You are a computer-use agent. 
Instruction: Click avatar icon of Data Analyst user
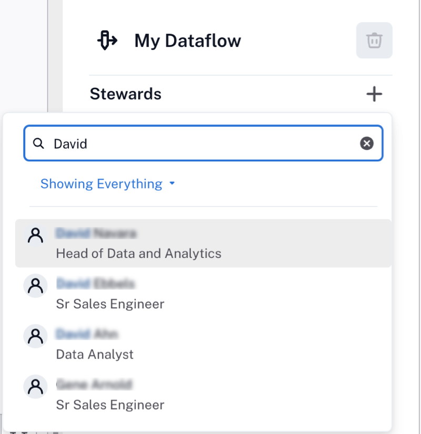pyautogui.click(x=35, y=336)
